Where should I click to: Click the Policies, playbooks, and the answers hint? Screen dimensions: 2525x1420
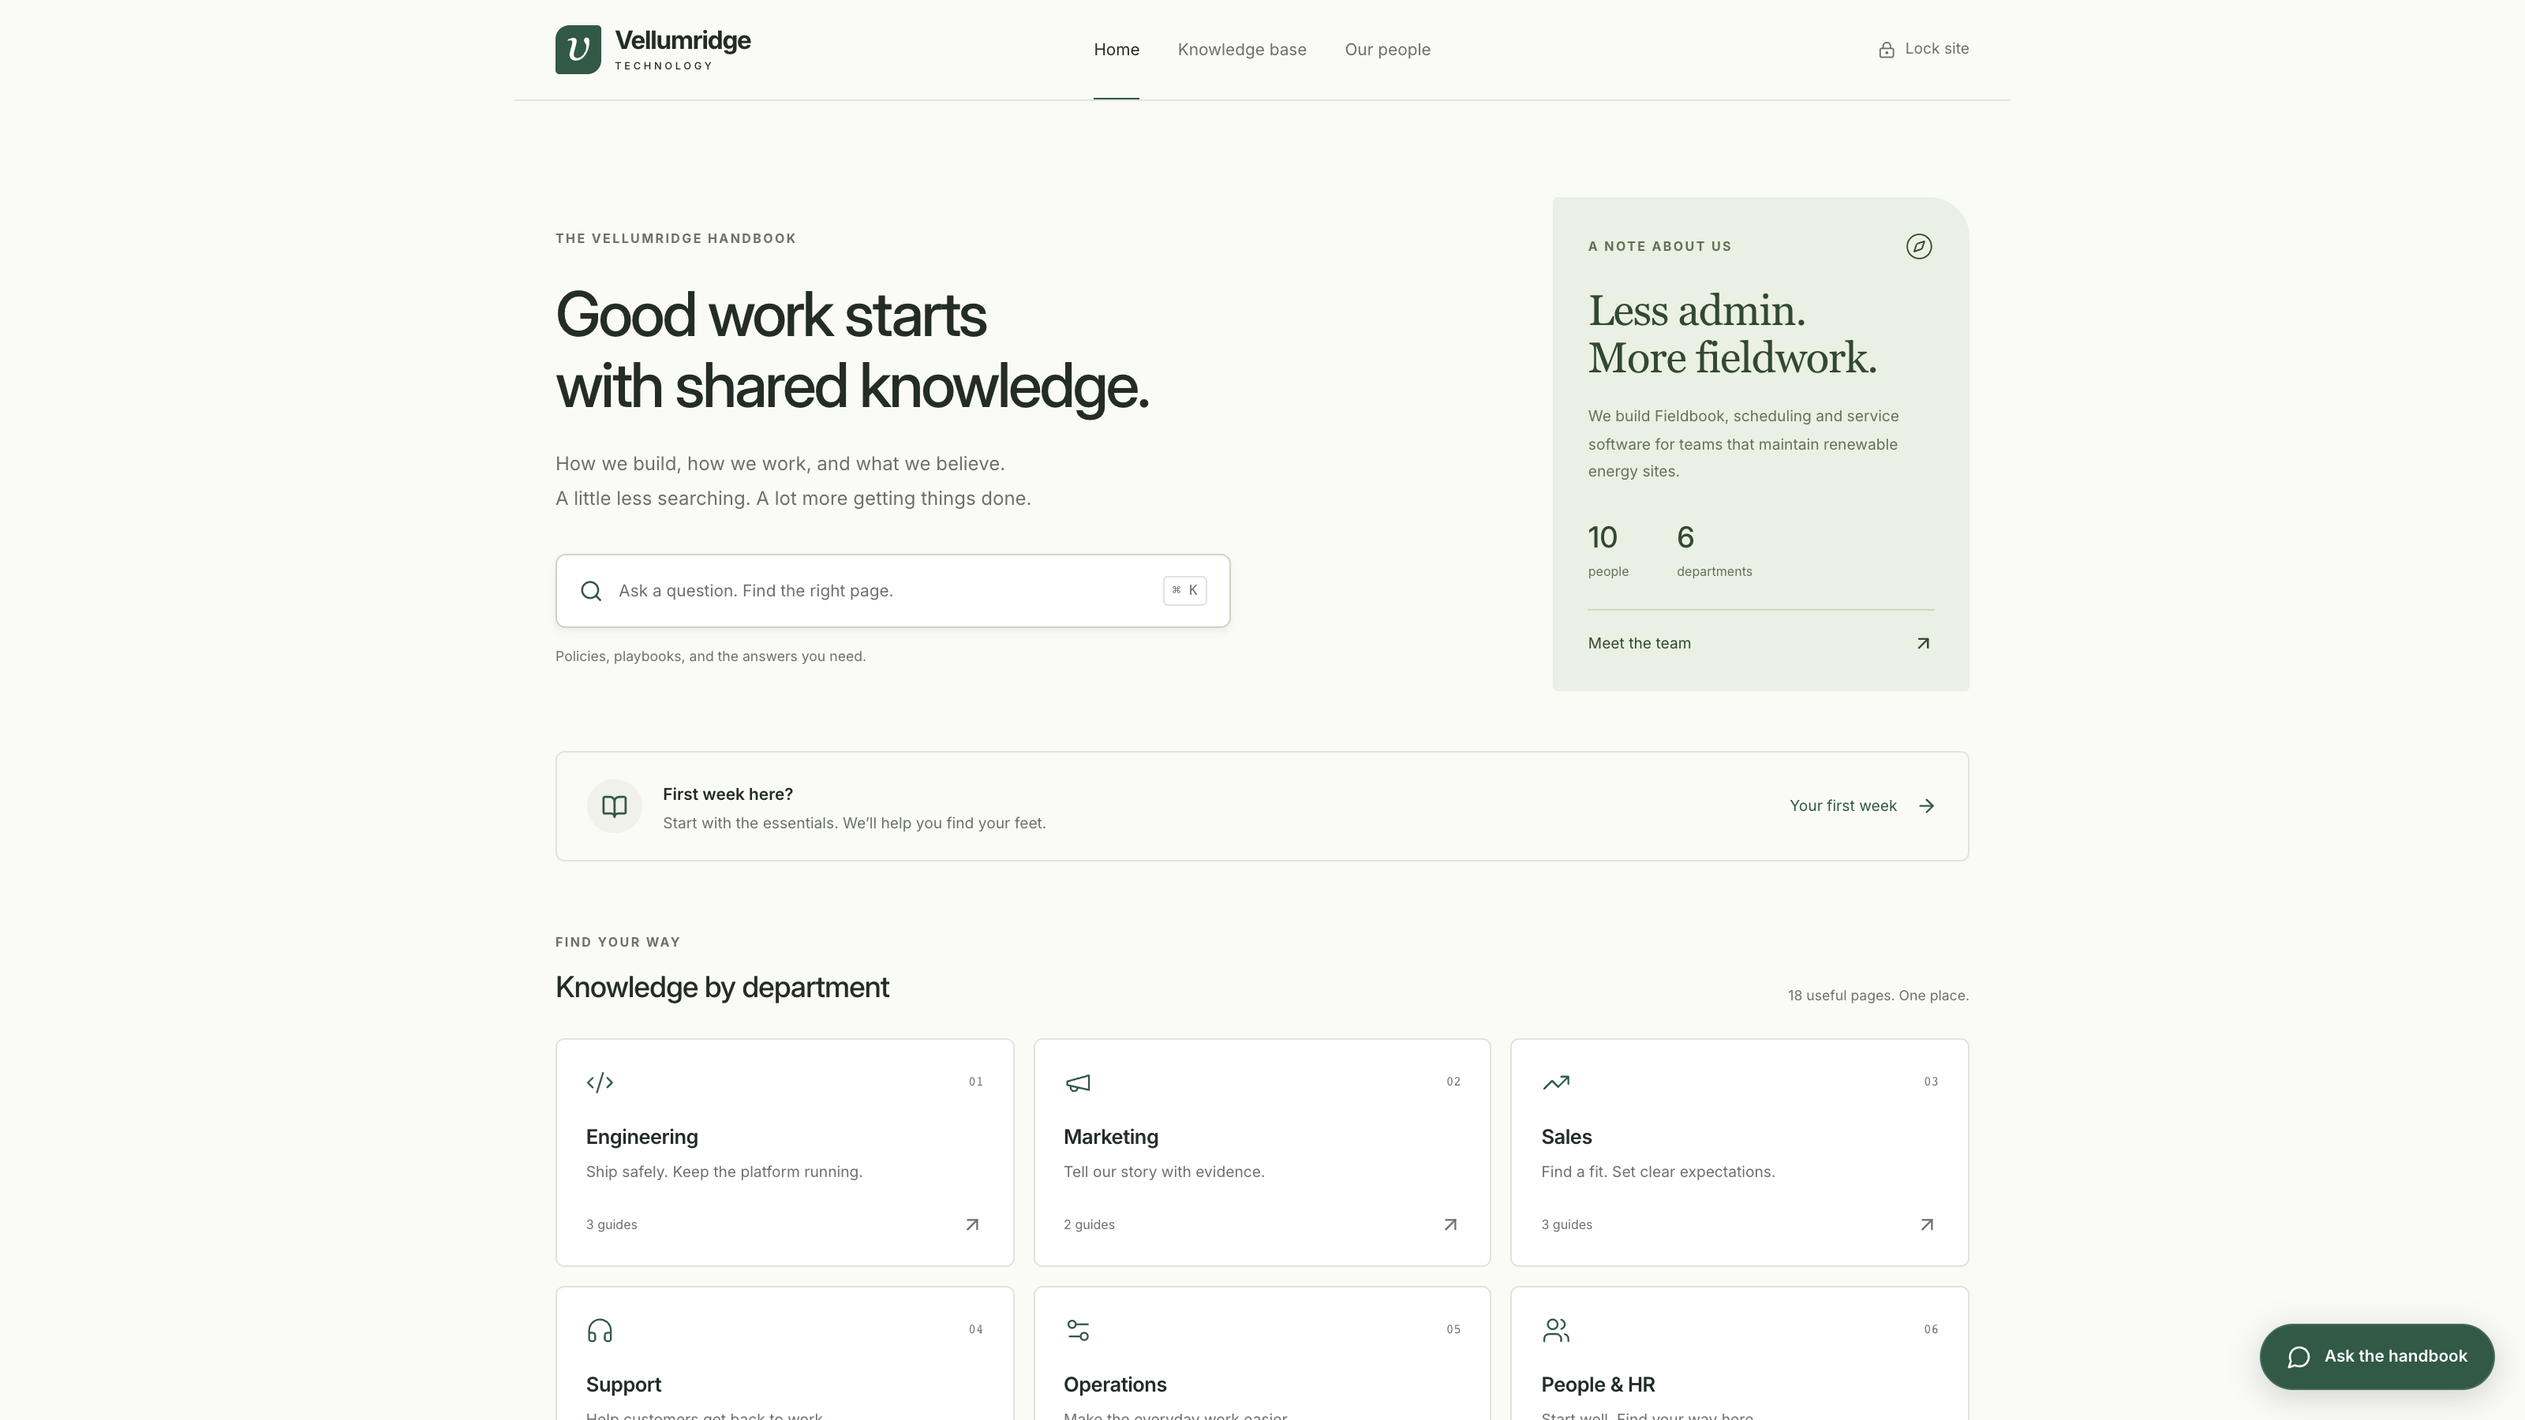711,656
